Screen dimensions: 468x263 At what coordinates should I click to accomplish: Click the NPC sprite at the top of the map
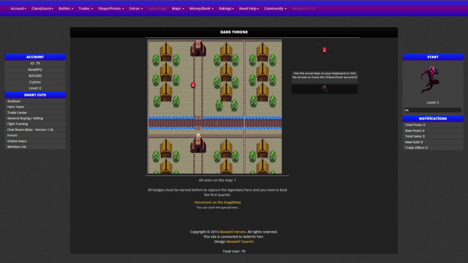[x=197, y=47]
